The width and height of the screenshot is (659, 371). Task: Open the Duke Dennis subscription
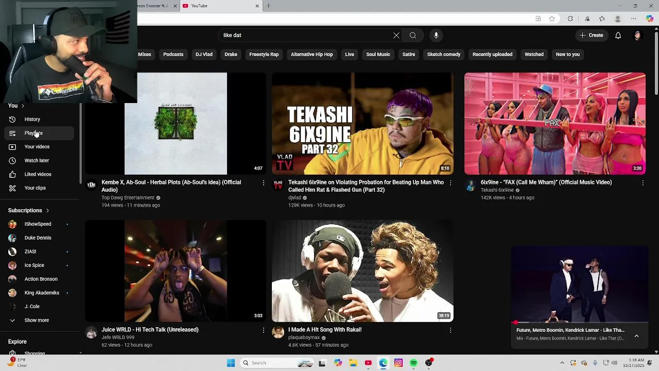[39, 238]
